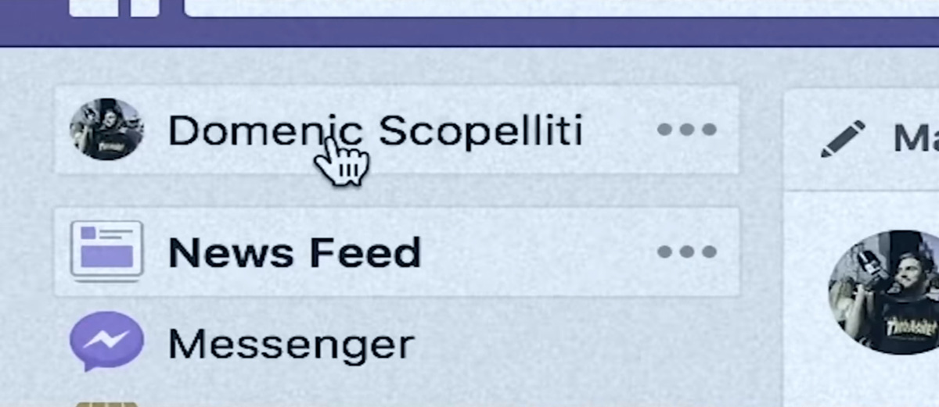This screenshot has width=939, height=407.
Task: Expand the three-dot menu beside News Feed
Action: pos(687,252)
